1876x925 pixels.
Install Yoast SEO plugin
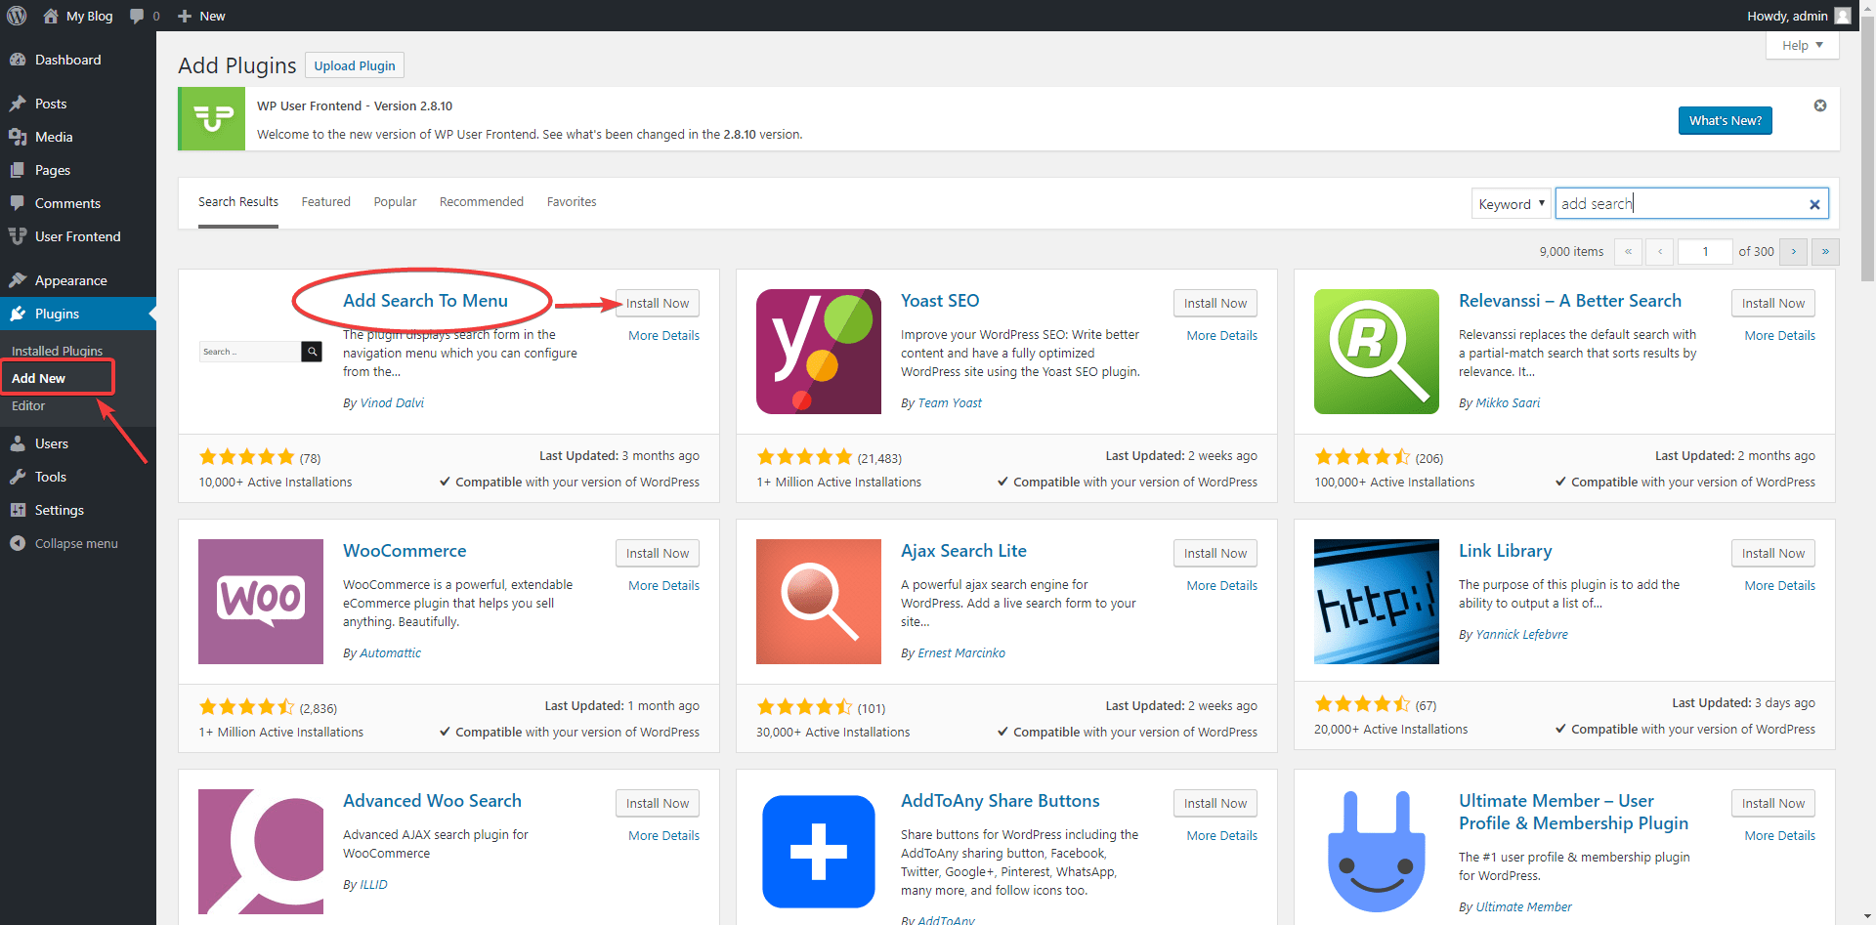1215,303
